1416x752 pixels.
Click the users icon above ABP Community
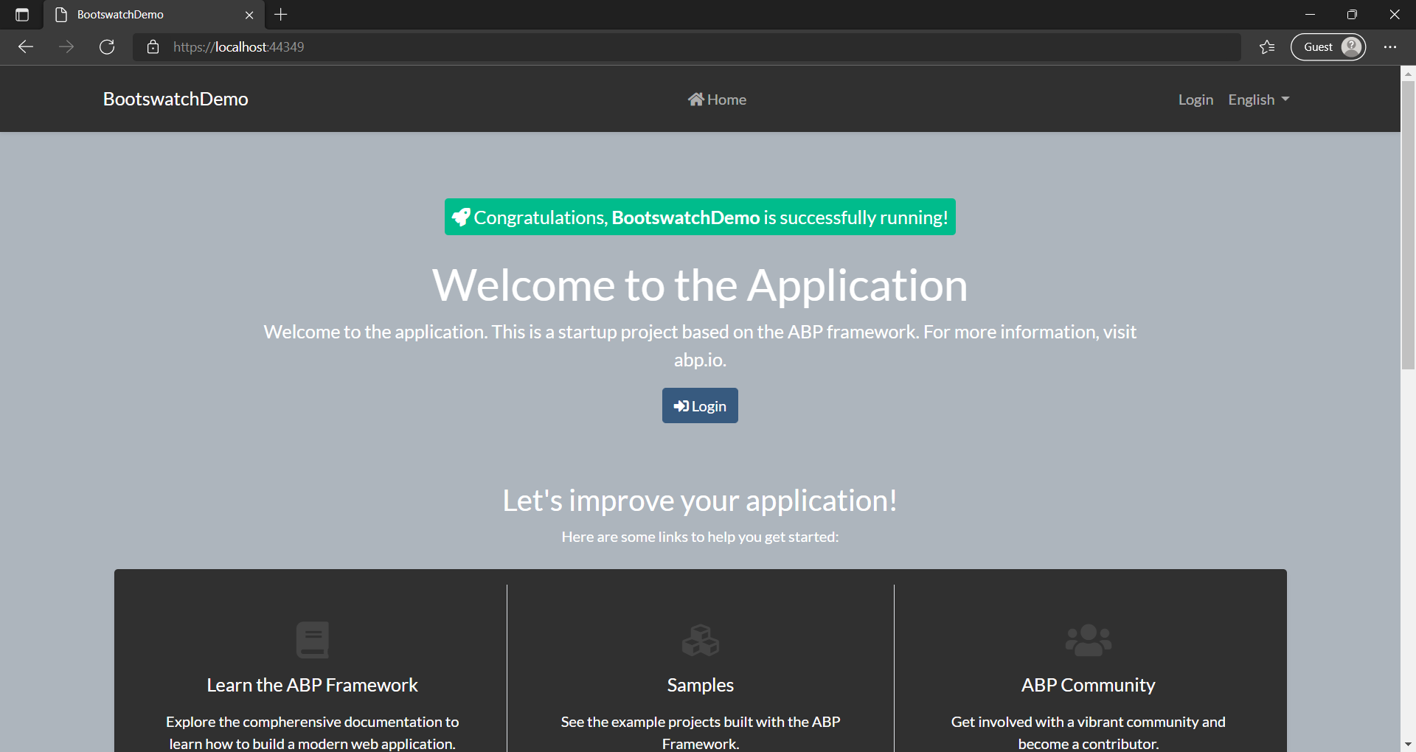pos(1089,640)
